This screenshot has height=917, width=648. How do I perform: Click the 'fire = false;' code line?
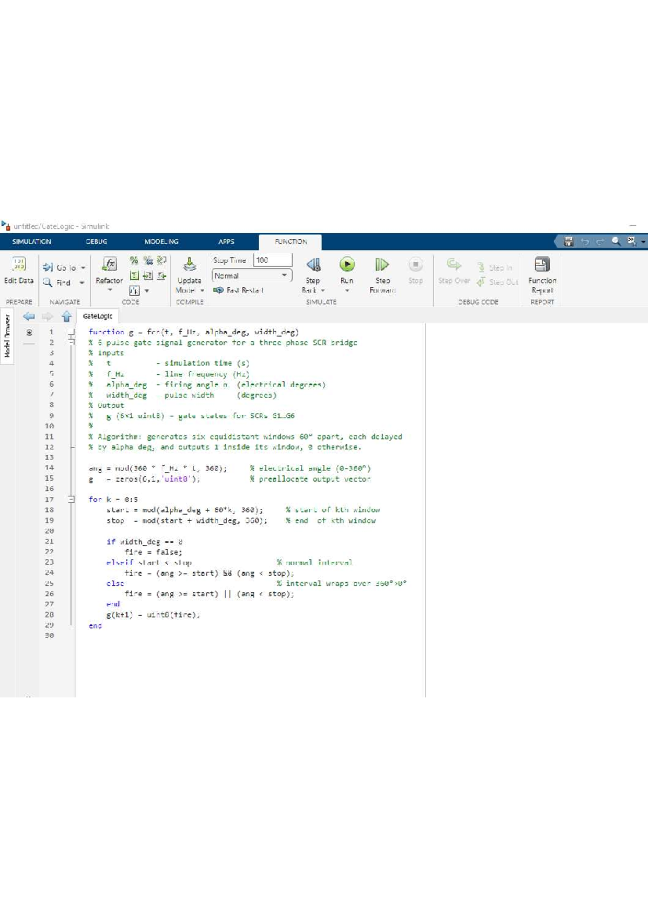point(153,552)
